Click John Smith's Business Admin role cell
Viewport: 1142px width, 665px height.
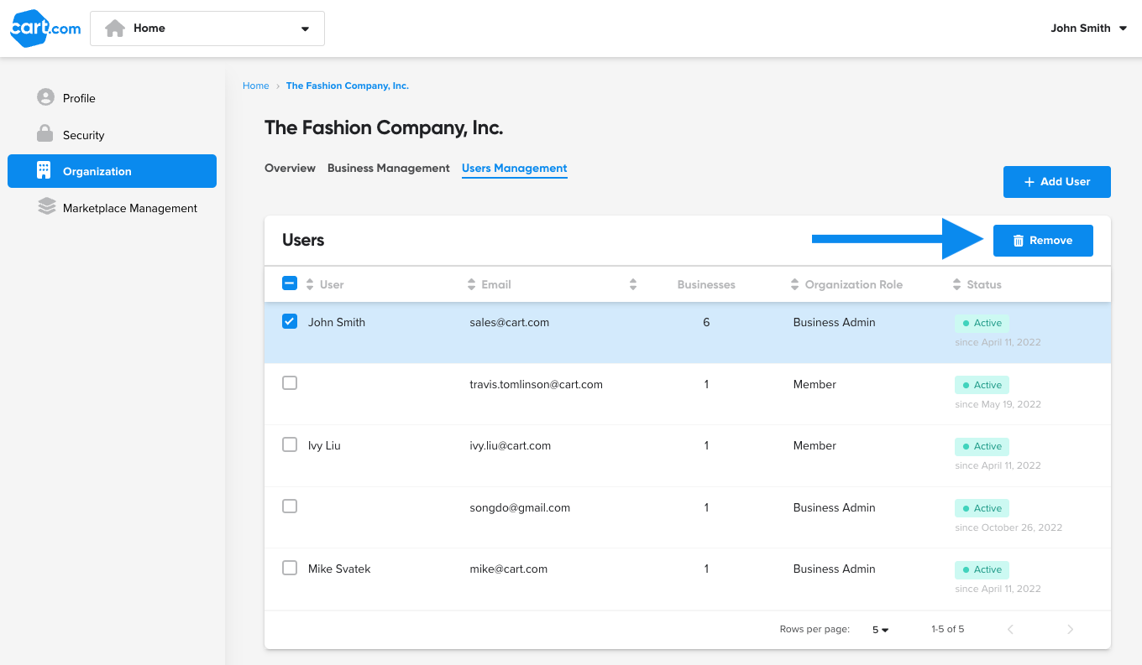[x=835, y=322]
